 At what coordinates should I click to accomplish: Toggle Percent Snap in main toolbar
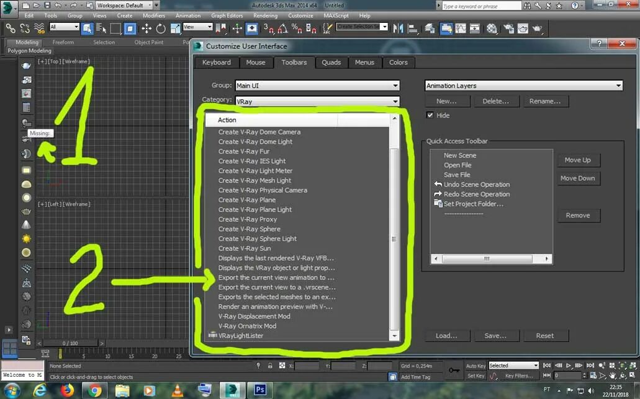pos(297,28)
